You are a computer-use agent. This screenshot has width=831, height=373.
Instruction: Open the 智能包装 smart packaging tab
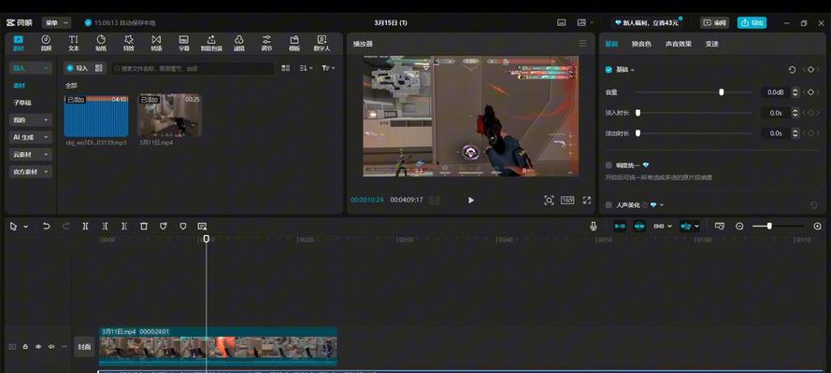211,43
